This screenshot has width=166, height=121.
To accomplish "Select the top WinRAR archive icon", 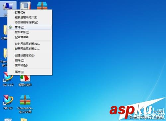I will pyautogui.click(x=42, y=6).
